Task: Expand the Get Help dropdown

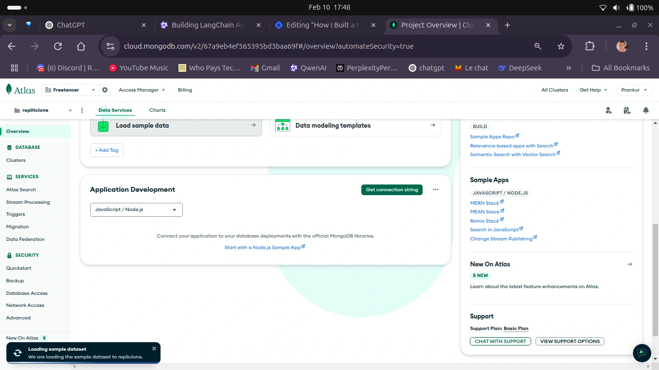Action: (x=593, y=90)
